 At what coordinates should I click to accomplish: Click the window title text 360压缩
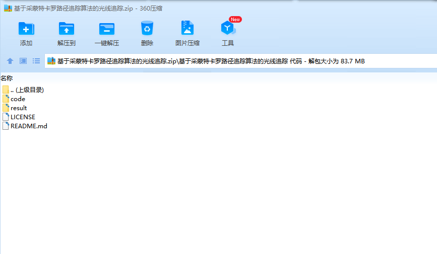[151, 9]
